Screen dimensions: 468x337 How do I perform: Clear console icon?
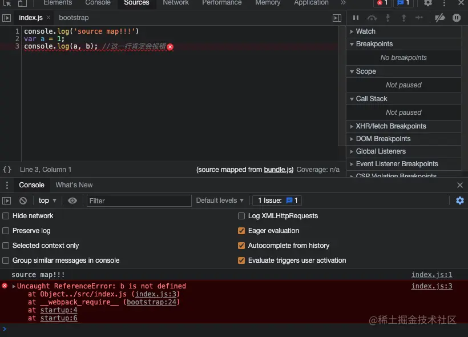click(23, 200)
